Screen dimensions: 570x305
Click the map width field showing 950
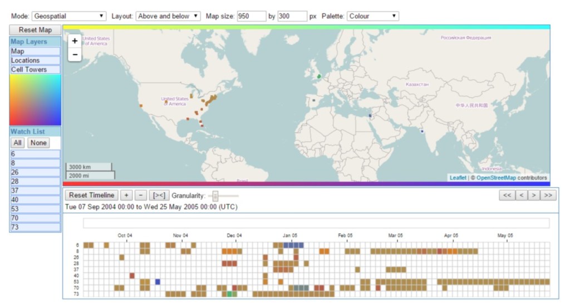coord(251,16)
